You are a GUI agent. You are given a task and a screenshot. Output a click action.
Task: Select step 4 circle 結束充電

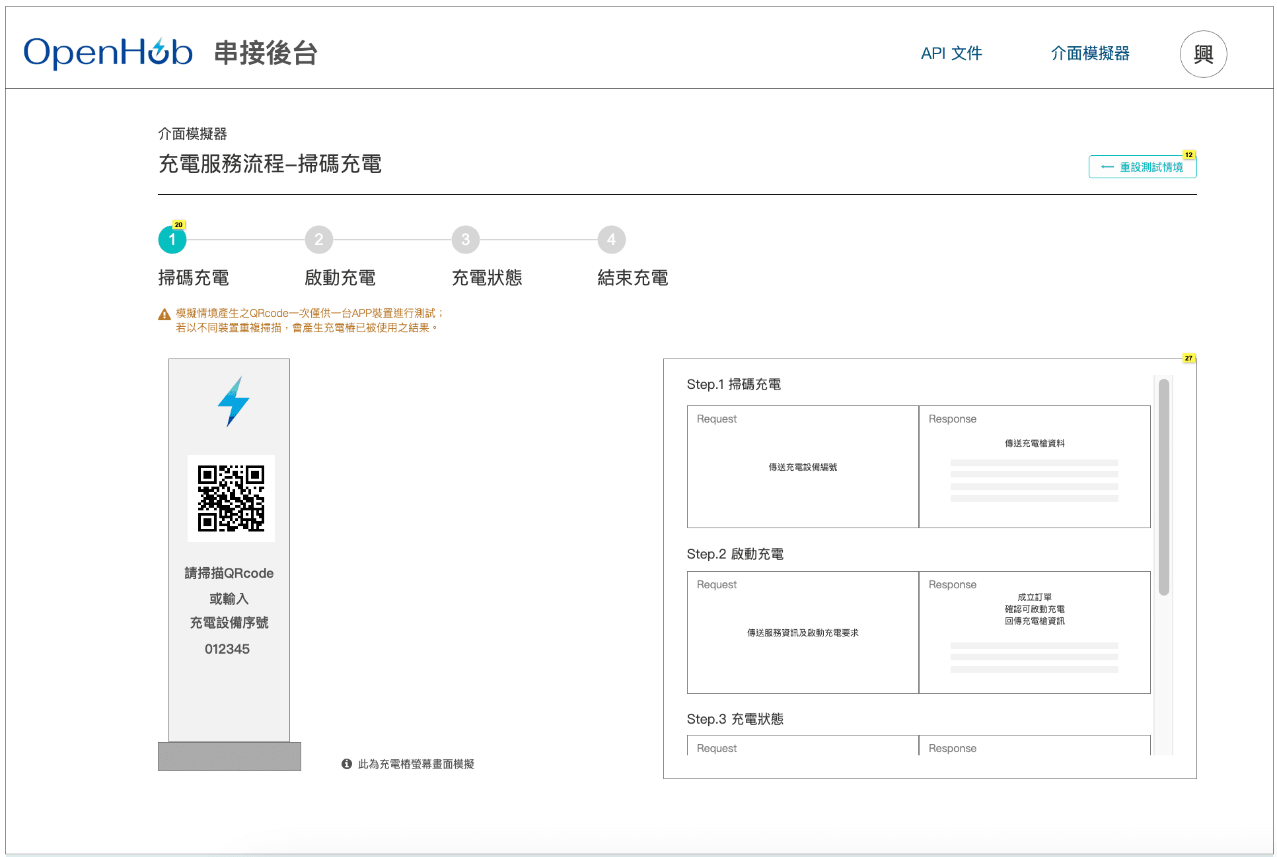[x=612, y=240]
